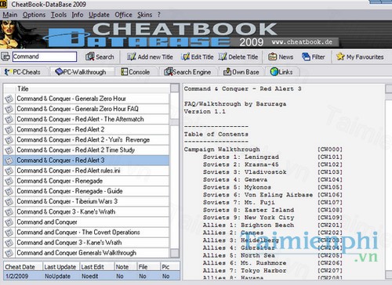Click document icon beside Generals Zero Hour FAQ

pos(9,109)
